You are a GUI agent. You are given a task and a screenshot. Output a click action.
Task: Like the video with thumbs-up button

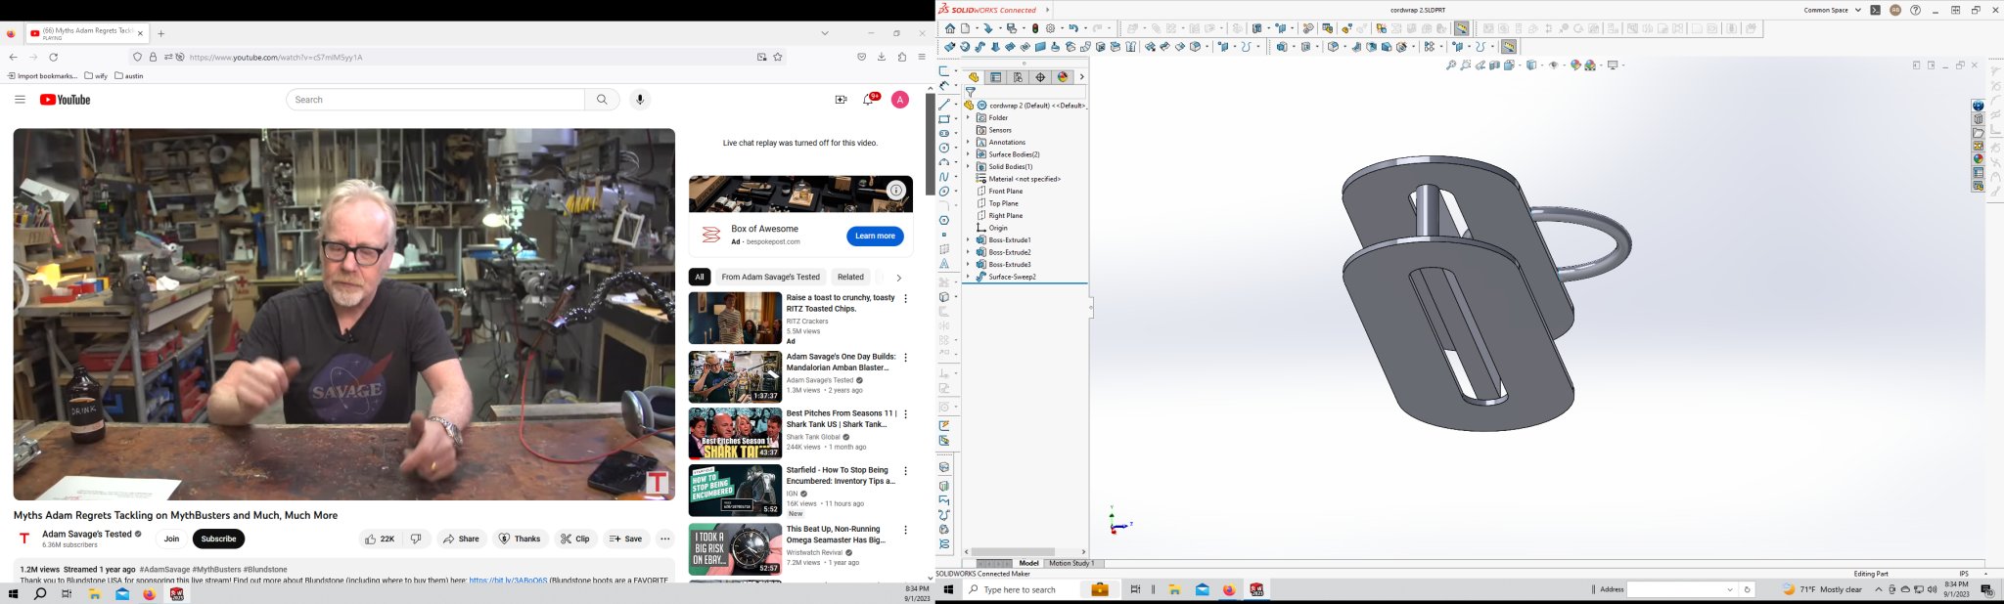point(379,539)
